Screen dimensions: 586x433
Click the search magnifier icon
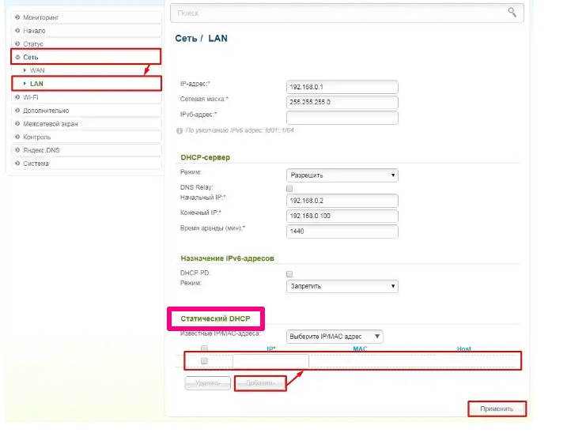(512, 13)
